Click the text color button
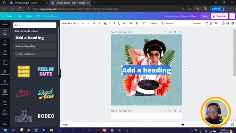236x133 pixels. (x=105, y=23)
